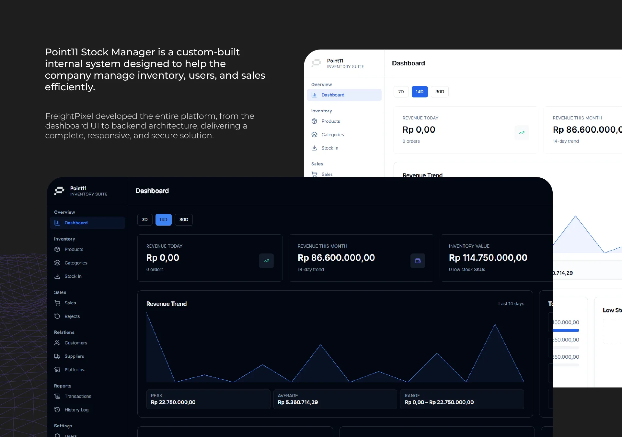The height and width of the screenshot is (437, 622).
Task: Click the Stock In download icon in dark sidebar
Action: pyautogui.click(x=57, y=276)
